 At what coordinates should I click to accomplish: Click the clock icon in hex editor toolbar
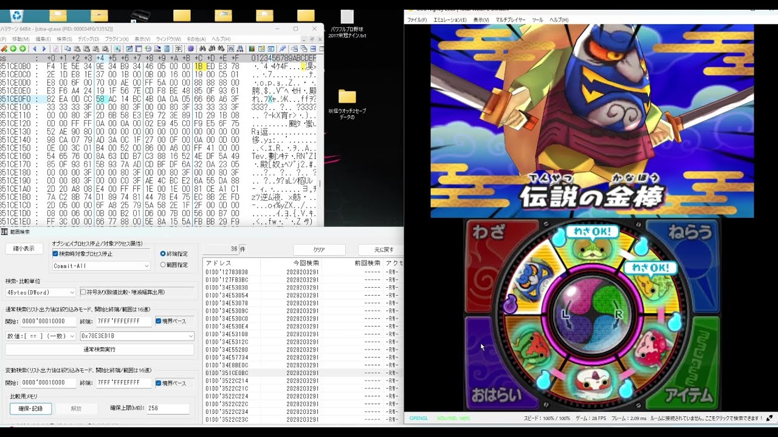point(148,49)
